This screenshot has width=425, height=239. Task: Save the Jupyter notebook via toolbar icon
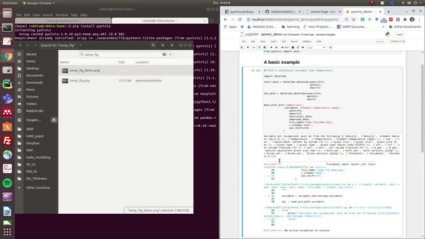click(242, 47)
